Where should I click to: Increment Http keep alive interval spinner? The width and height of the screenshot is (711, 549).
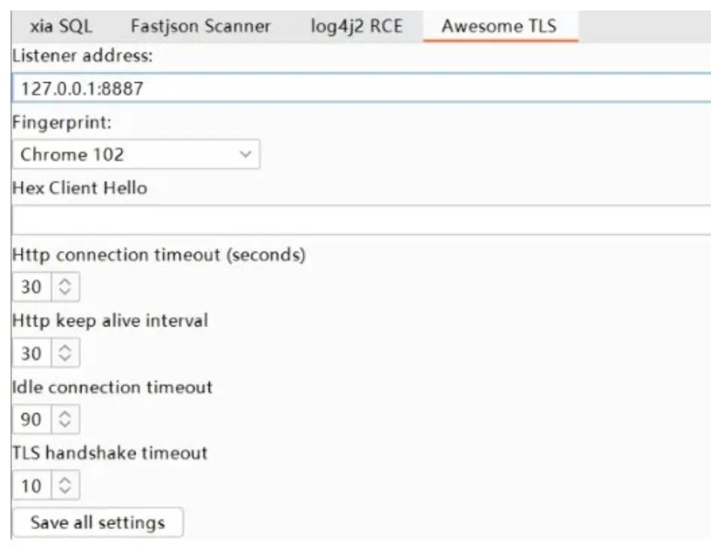pyautogui.click(x=65, y=349)
